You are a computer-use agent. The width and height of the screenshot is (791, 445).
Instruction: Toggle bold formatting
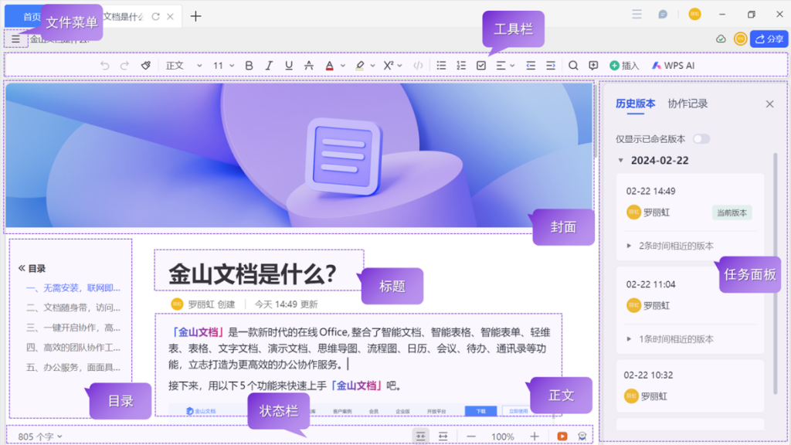[x=249, y=66]
